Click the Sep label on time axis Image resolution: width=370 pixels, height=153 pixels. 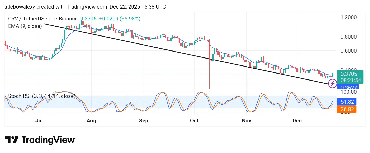point(144,121)
